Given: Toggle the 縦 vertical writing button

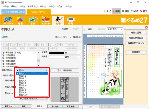Looking at the screenshot, I should click(x=38, y=45).
